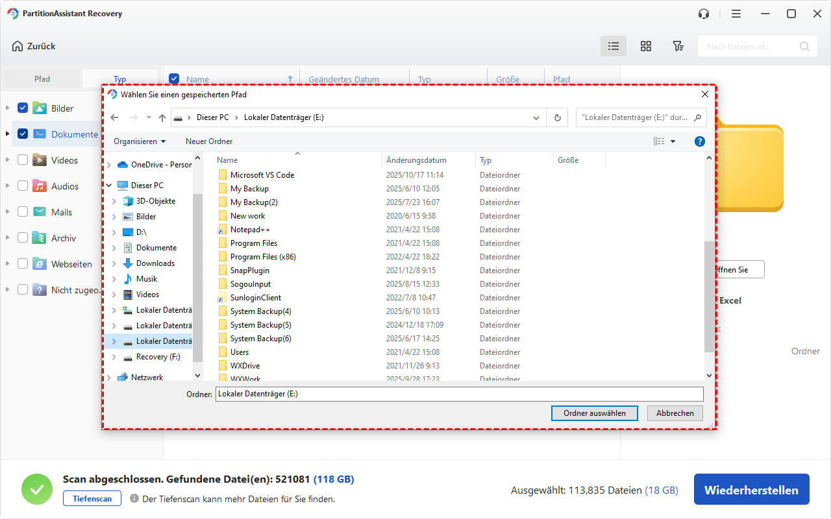The height and width of the screenshot is (519, 831).
Task: Click the Zurück button
Action: point(34,46)
